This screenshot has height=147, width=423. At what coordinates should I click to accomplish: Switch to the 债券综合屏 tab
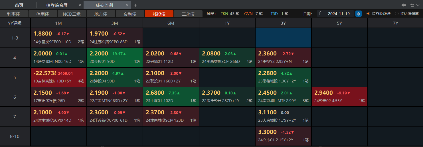pos(57,5)
